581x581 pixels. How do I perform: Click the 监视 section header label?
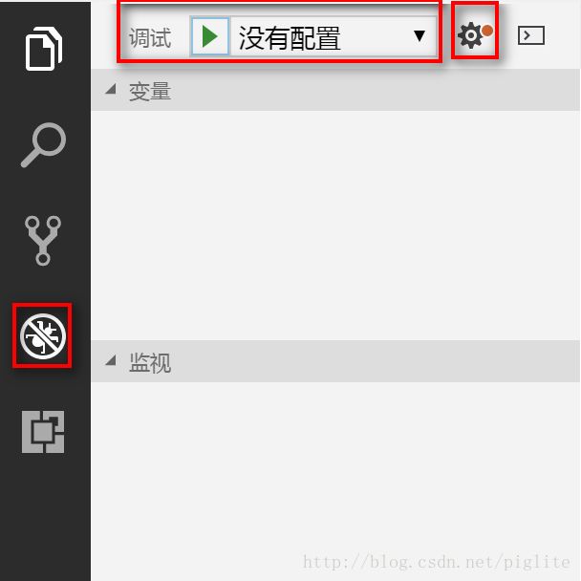[150, 362]
